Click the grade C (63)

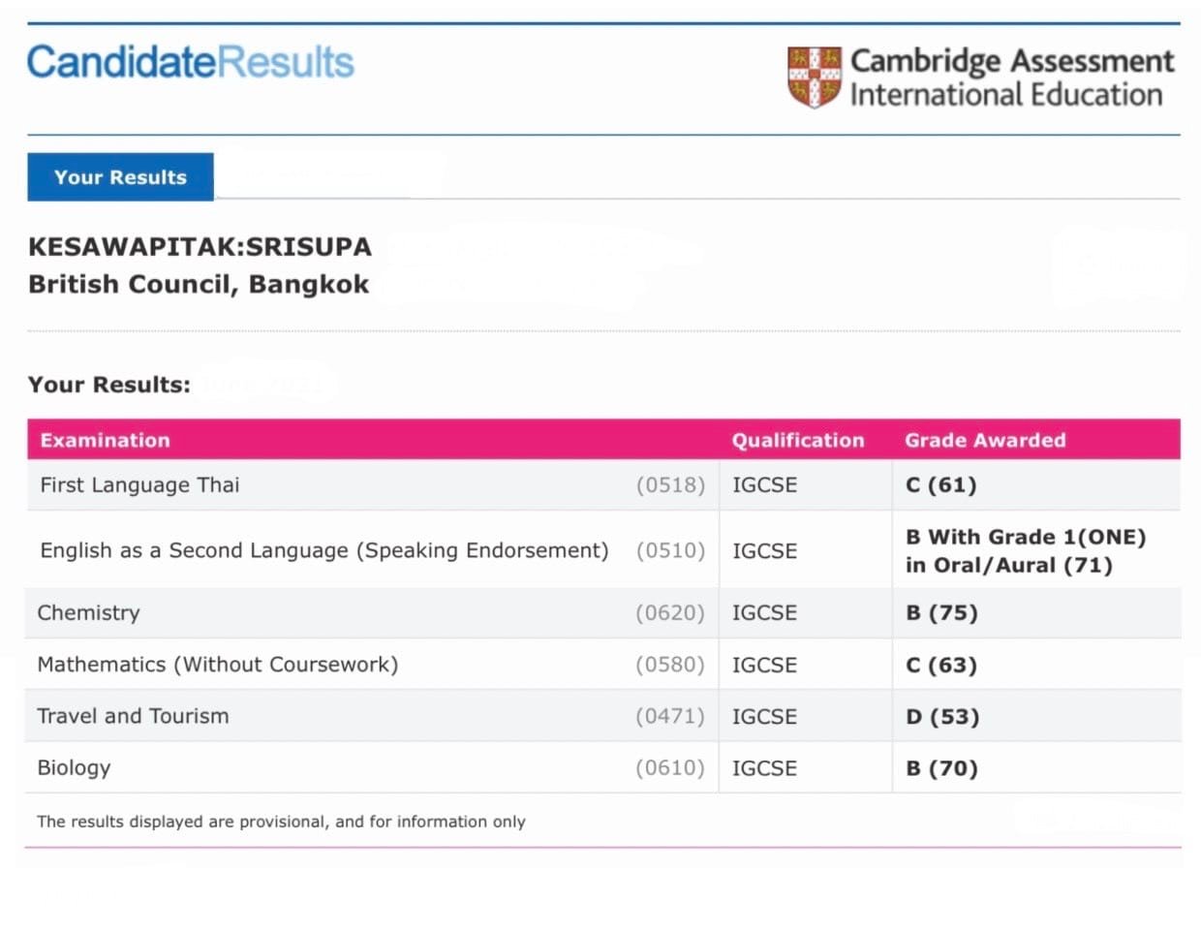pos(941,665)
